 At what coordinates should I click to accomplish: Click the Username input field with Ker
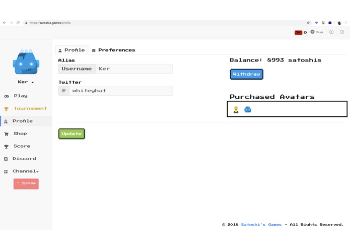(x=134, y=69)
